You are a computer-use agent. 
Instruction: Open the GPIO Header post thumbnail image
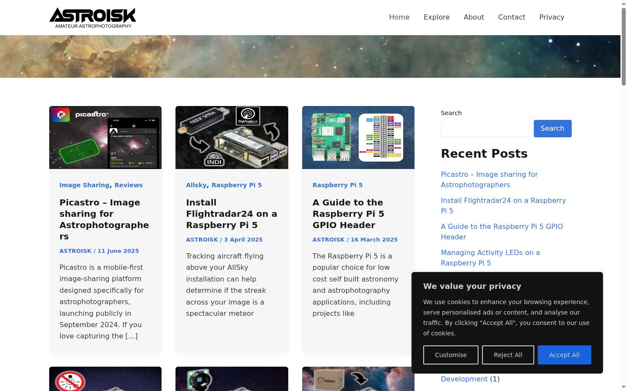click(x=358, y=137)
